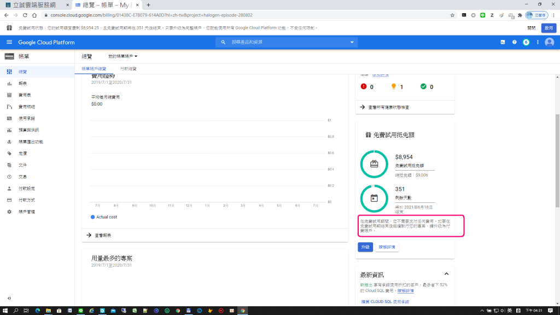This screenshot has width=560, height=315.
Task: Bookmark this page with the star icon
Action: click(x=452, y=15)
